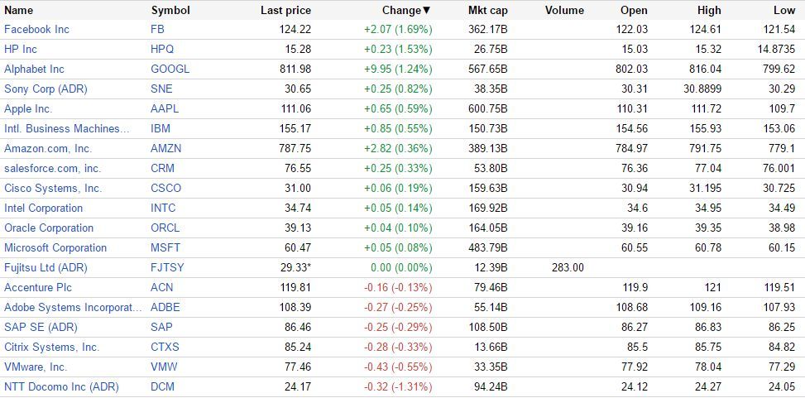Sort table by Change column arrow
This screenshot has width=805, height=398.
tap(427, 11)
